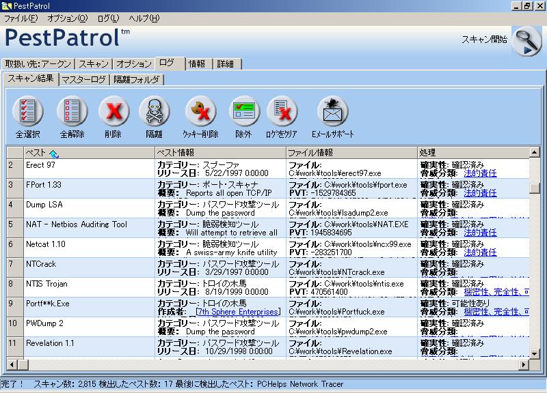Click the Cookie Delete (クッキー削除) icon

(x=200, y=111)
